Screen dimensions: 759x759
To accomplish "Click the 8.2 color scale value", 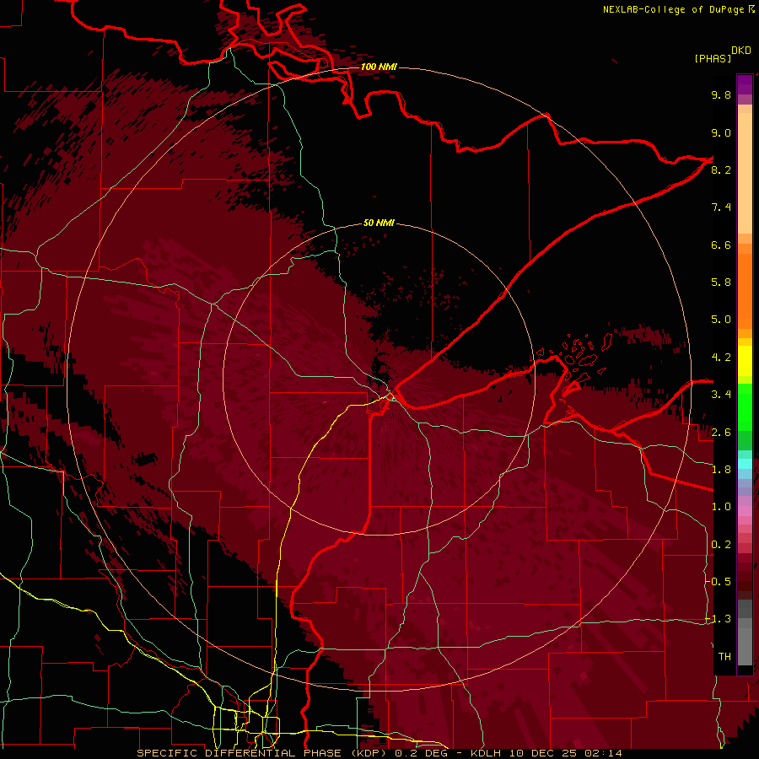I will [721, 170].
